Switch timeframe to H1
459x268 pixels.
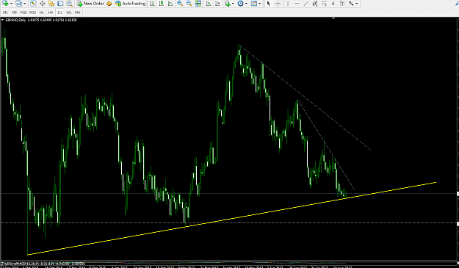(42, 12)
